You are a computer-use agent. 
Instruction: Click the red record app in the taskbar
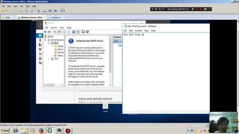pyautogui.click(x=68, y=131)
